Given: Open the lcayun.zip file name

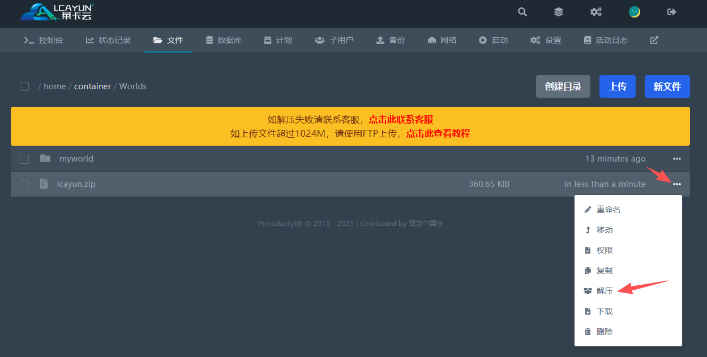Looking at the screenshot, I should 76,184.
